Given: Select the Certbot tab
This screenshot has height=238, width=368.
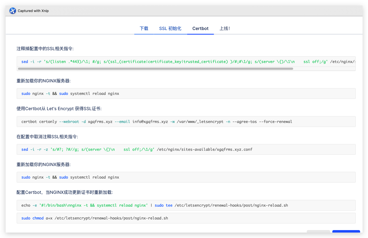Looking at the screenshot, I should click(x=200, y=28).
